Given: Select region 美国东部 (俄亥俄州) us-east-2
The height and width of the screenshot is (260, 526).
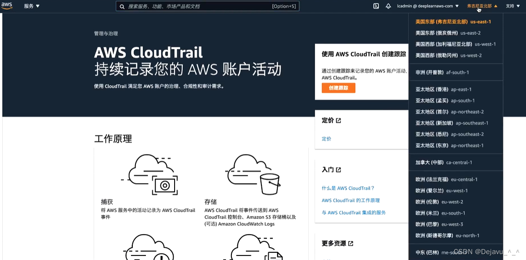Looking at the screenshot, I should (448, 33).
